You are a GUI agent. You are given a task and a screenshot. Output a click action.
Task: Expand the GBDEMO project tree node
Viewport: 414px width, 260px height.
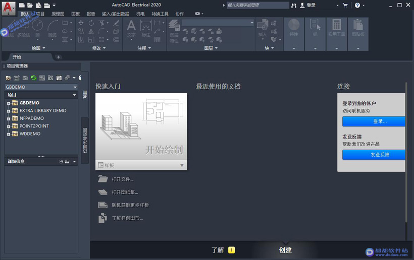tap(9, 103)
